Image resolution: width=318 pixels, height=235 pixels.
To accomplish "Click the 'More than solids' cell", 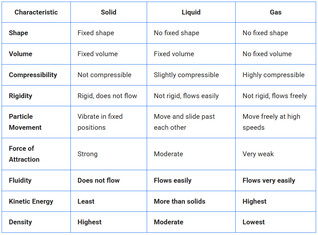I will coord(180,201).
